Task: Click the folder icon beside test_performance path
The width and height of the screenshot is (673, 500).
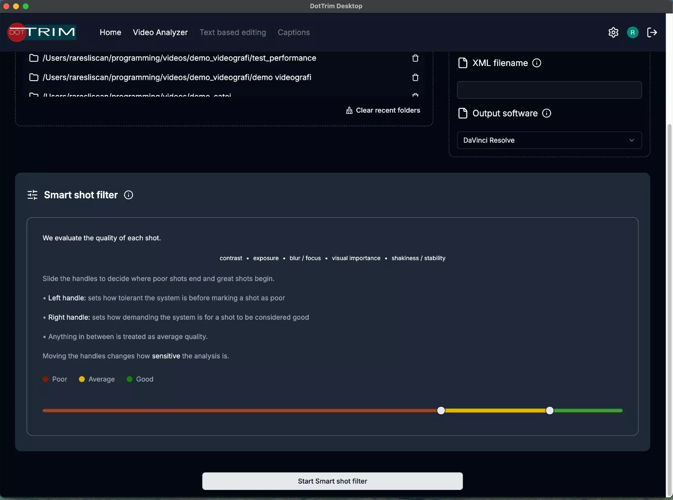Action: point(34,58)
